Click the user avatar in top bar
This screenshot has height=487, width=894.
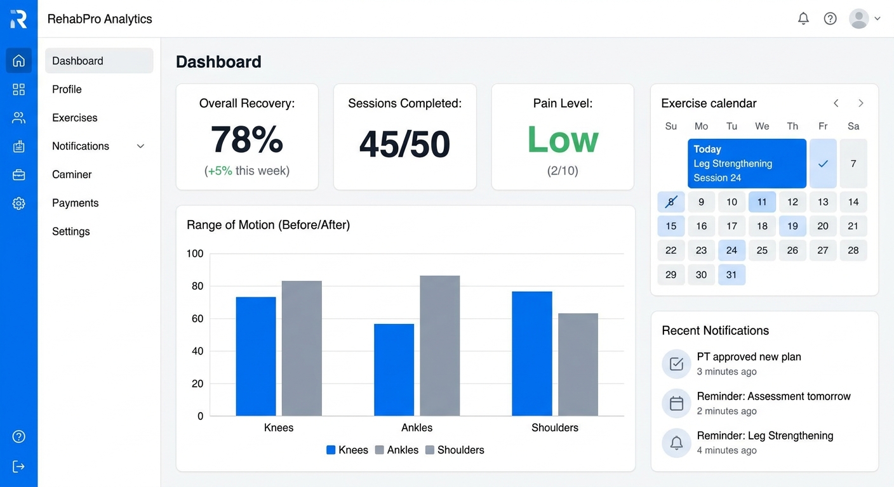[859, 18]
